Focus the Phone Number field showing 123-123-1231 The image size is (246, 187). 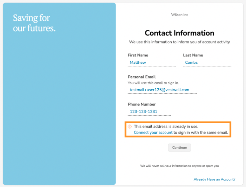[x=149, y=112]
